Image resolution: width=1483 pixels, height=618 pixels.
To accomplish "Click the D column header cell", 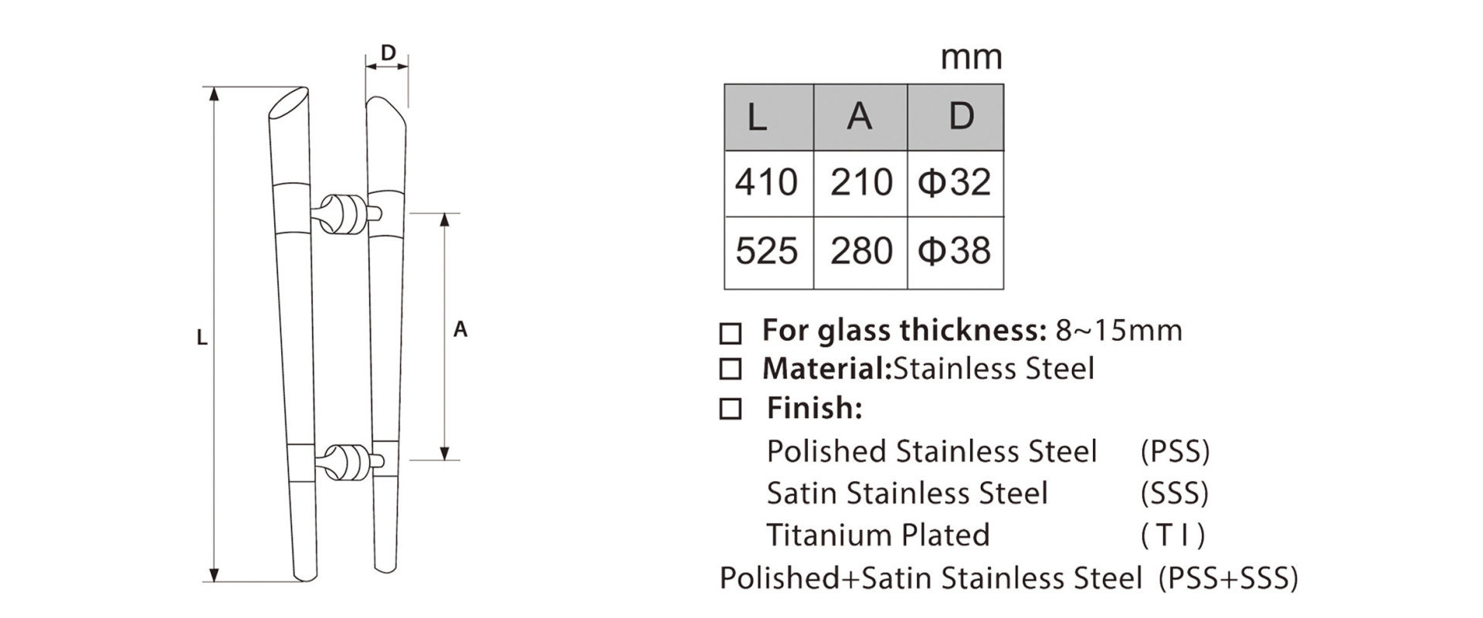I will 955,117.
